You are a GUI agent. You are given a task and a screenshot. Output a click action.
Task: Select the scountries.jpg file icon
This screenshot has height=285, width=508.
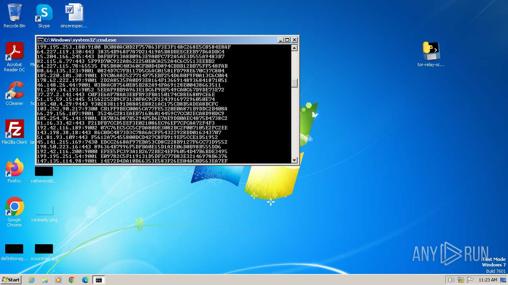[44, 252]
